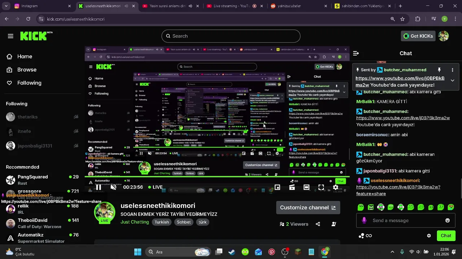Open the recommended Automatikz channel

pyautogui.click(x=42, y=237)
